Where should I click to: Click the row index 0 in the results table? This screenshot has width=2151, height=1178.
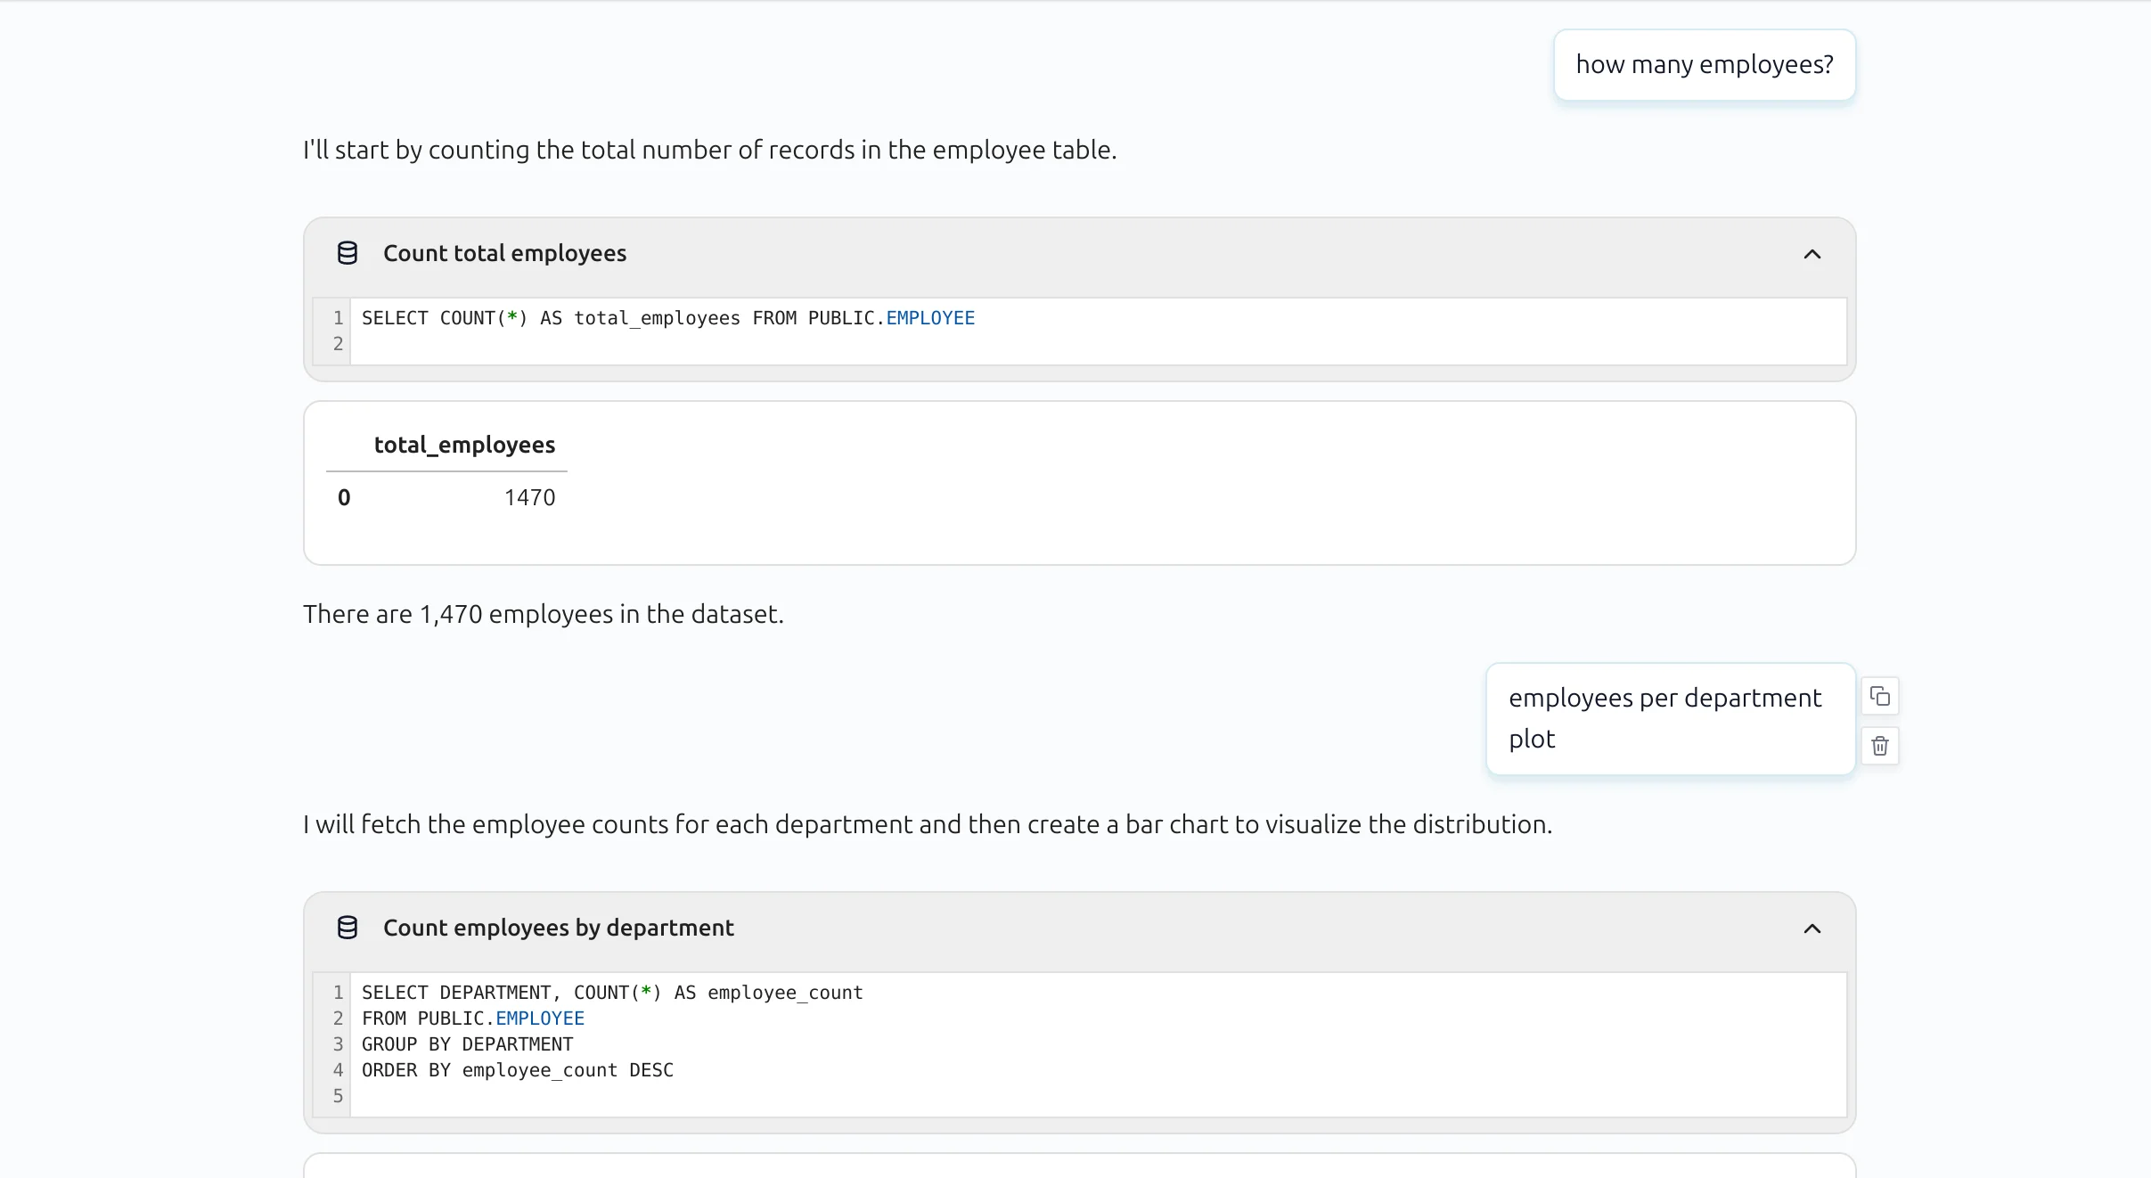[344, 496]
